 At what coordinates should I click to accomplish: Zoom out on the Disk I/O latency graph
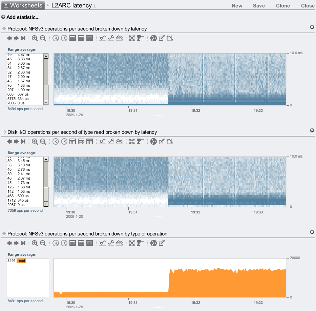(43, 142)
